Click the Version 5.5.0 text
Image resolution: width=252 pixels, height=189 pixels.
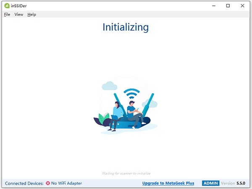(x=234, y=183)
